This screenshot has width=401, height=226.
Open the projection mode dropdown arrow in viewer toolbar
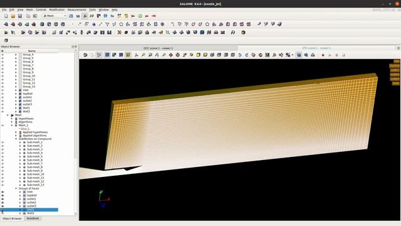(x=293, y=55)
